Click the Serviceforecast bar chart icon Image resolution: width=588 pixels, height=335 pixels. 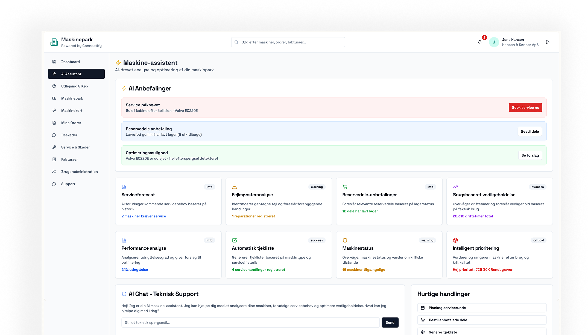(x=124, y=187)
